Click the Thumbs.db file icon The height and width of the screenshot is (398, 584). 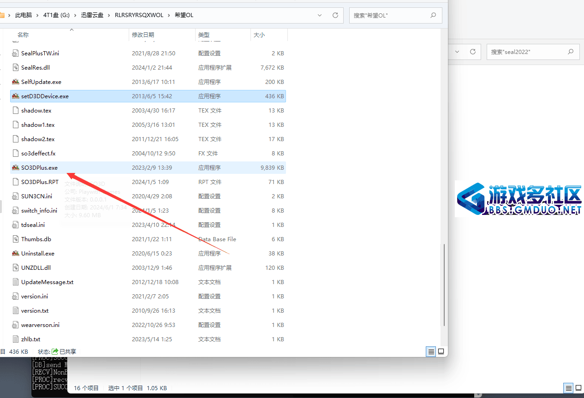(x=15, y=239)
